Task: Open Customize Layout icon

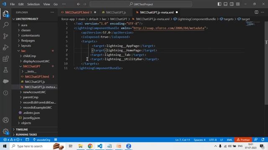Action: (x=238, y=4)
